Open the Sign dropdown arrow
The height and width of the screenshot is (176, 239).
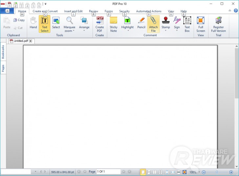click(177, 31)
